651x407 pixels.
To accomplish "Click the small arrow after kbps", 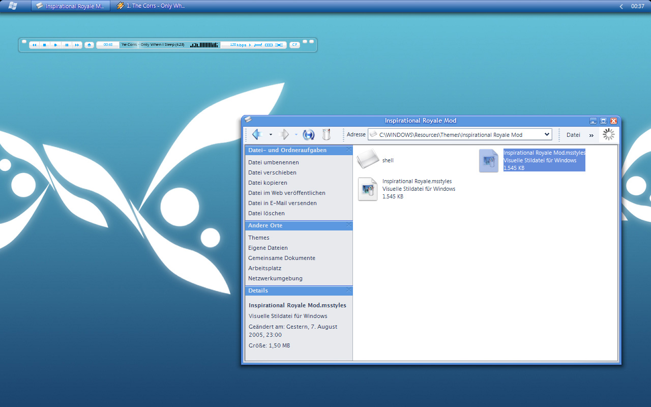I will click(x=250, y=45).
